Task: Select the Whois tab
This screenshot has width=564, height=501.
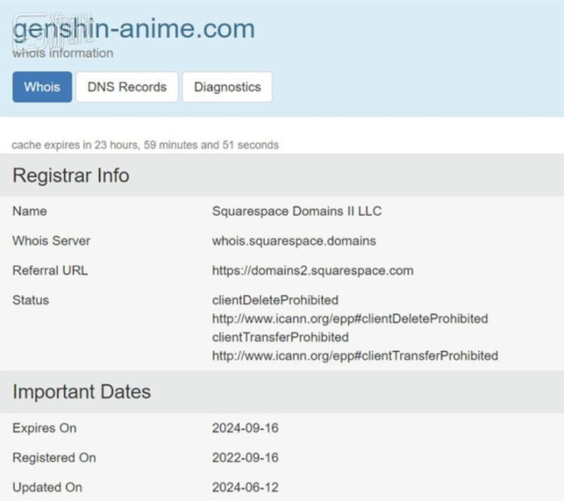Action: (42, 87)
